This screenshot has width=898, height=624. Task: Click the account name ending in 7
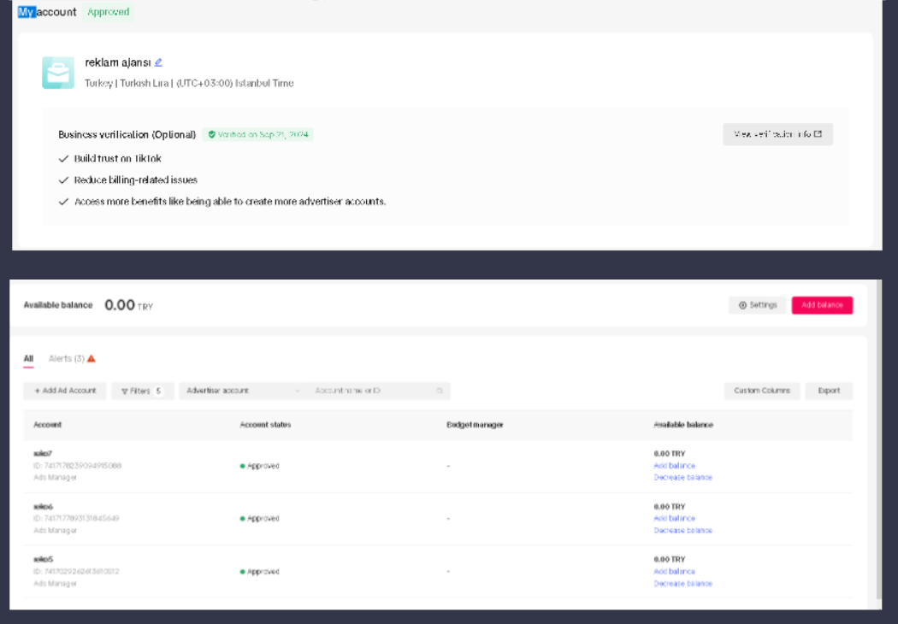[x=43, y=453]
